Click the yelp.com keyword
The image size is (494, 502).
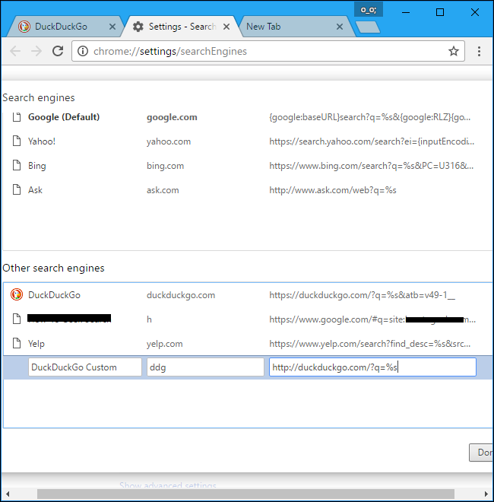coord(164,344)
